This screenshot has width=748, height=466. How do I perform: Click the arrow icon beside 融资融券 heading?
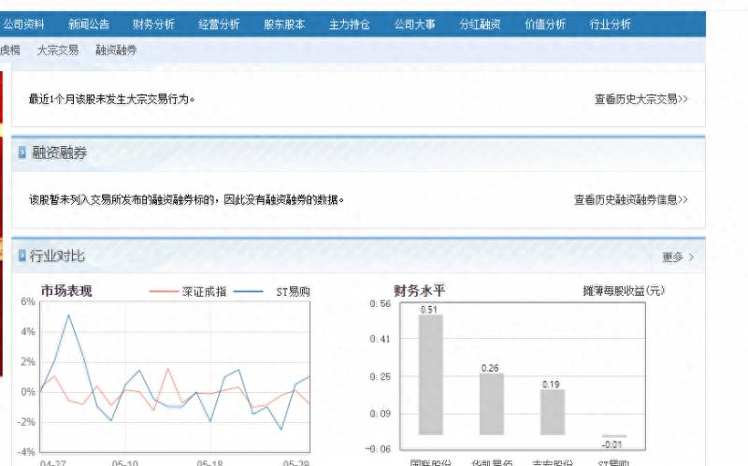coord(22,153)
